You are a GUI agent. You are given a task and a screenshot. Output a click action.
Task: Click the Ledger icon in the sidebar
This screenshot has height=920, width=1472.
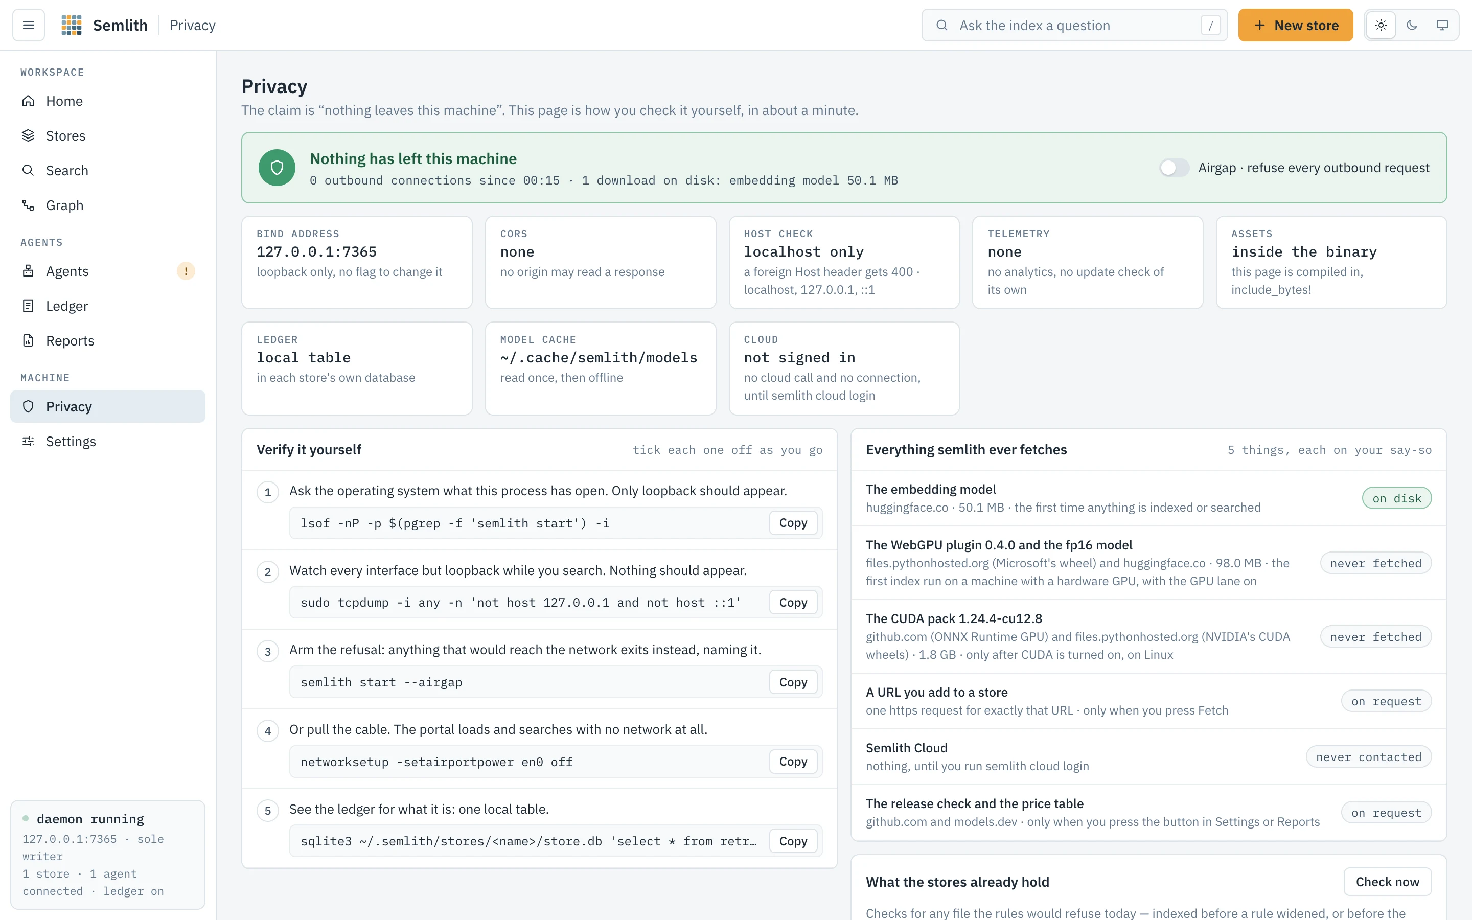click(x=28, y=306)
